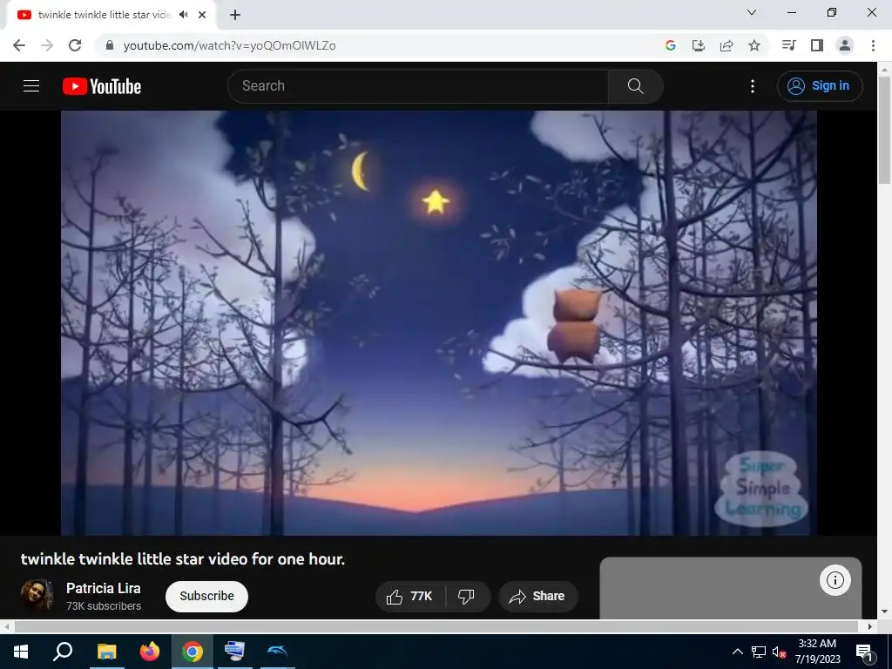Click the vertical page scrollbar

884,131
